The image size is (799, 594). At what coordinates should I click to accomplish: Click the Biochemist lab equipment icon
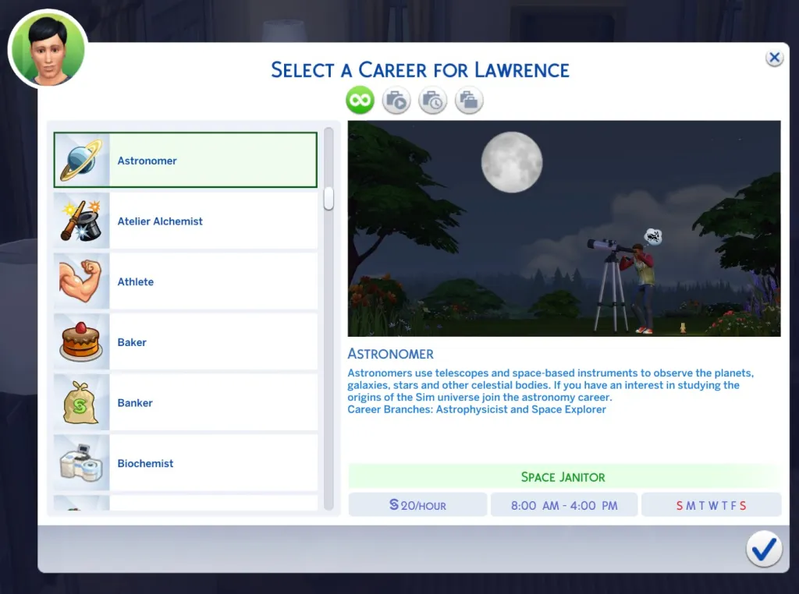[x=81, y=463]
